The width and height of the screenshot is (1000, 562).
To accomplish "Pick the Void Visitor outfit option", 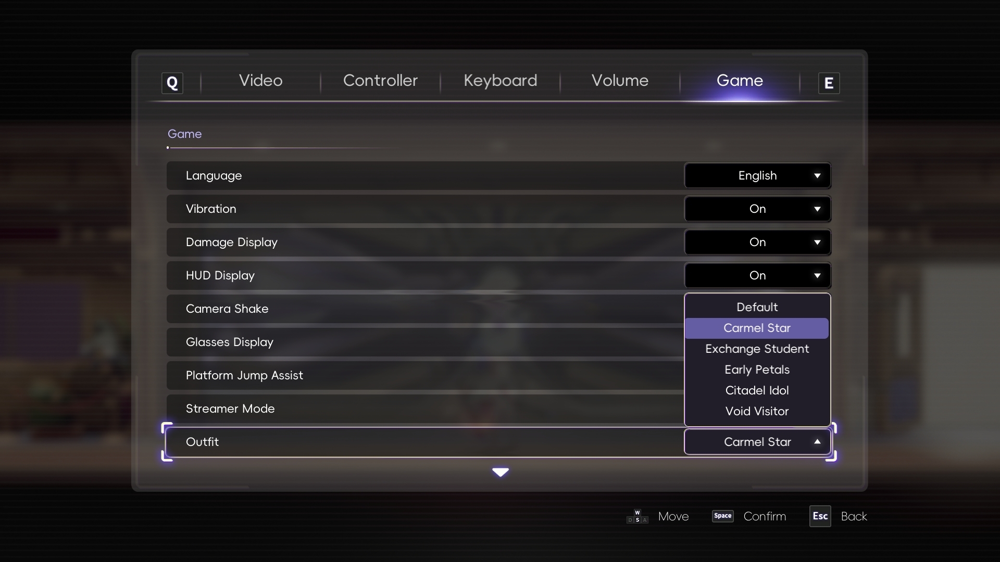I will pyautogui.click(x=757, y=411).
